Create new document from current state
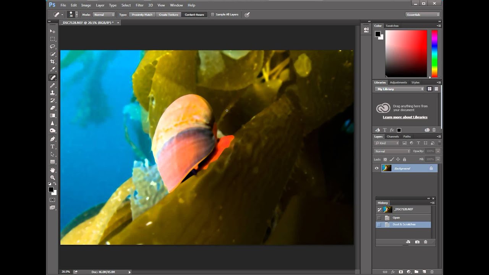This screenshot has width=489, height=275. 408,242
